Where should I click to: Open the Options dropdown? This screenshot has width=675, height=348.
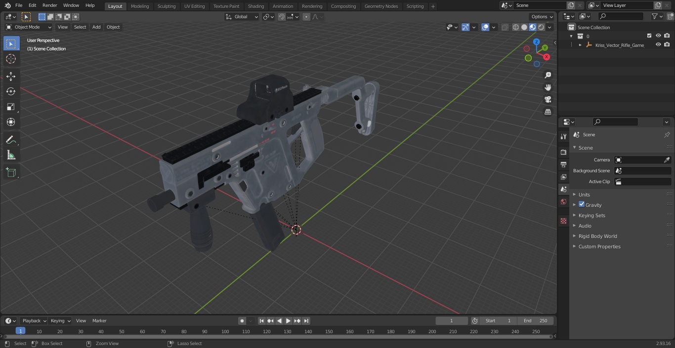pyautogui.click(x=542, y=17)
